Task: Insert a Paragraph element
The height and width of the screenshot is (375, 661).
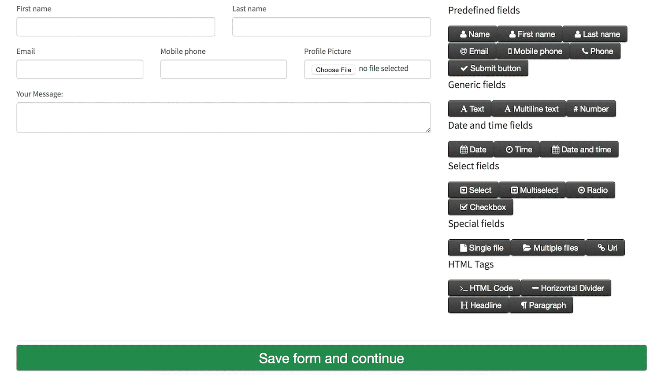Action: (541, 305)
